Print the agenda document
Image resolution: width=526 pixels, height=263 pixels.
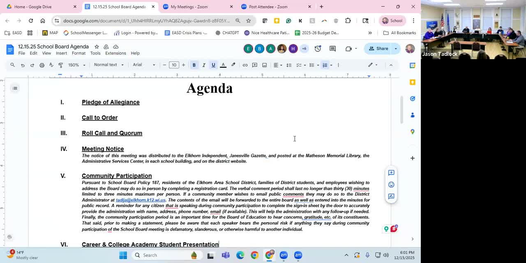pos(42,65)
